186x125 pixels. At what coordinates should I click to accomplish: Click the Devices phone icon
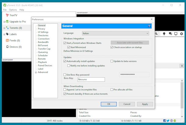click(x=7, y=47)
